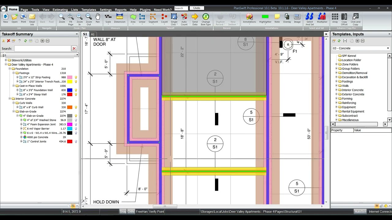Click the Verify Point button

point(156,211)
